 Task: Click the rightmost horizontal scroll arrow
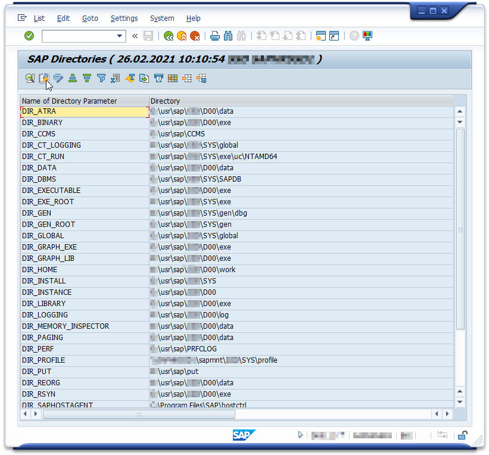click(447, 414)
